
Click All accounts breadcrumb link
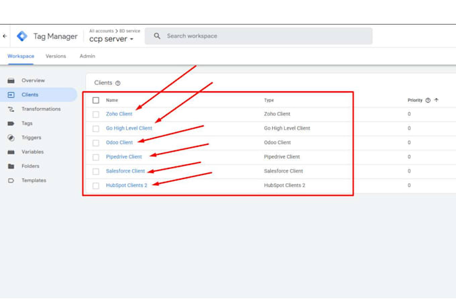[x=101, y=31]
